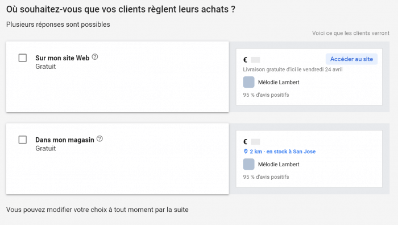Click '95 % d'avis positifs' in website preview

(x=266, y=95)
